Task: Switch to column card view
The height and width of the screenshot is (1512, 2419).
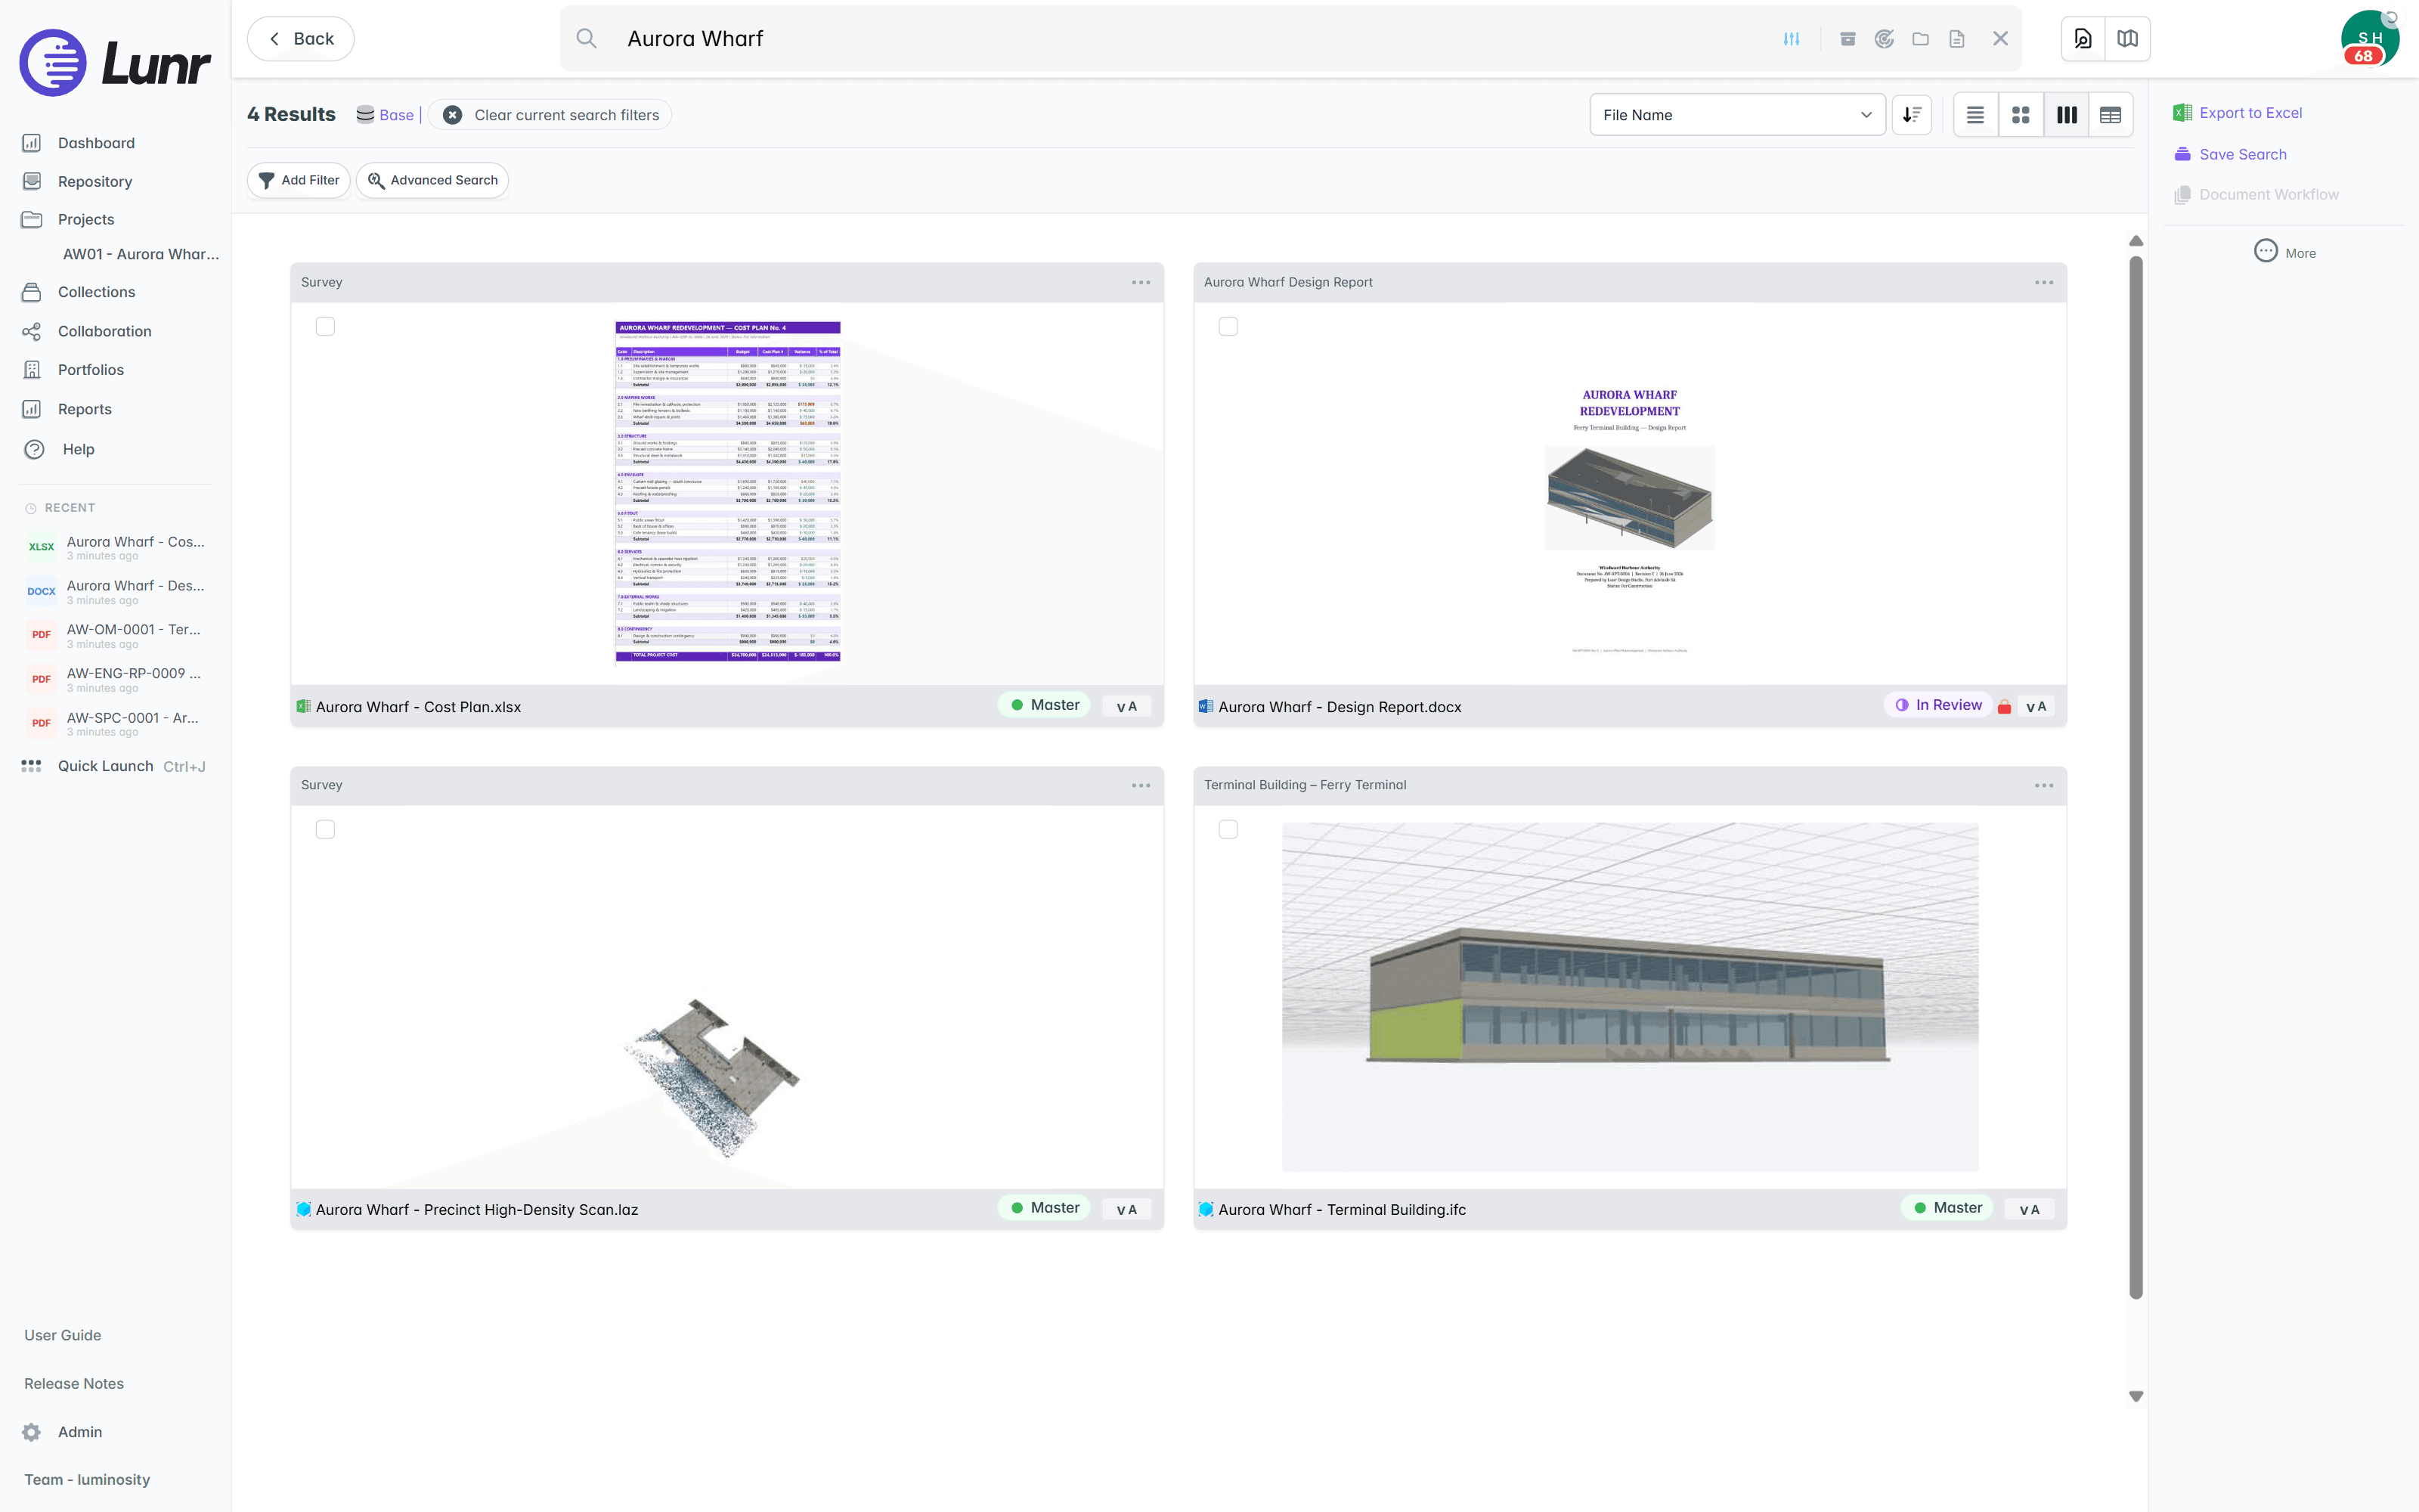Action: tap(2066, 115)
